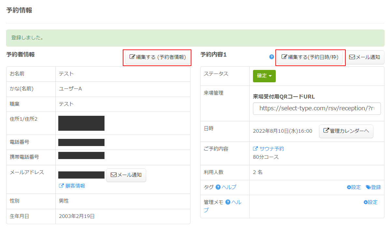Open the ヘルプ text link for タグ
Viewport: 391px width, 228px height.
[229, 187]
